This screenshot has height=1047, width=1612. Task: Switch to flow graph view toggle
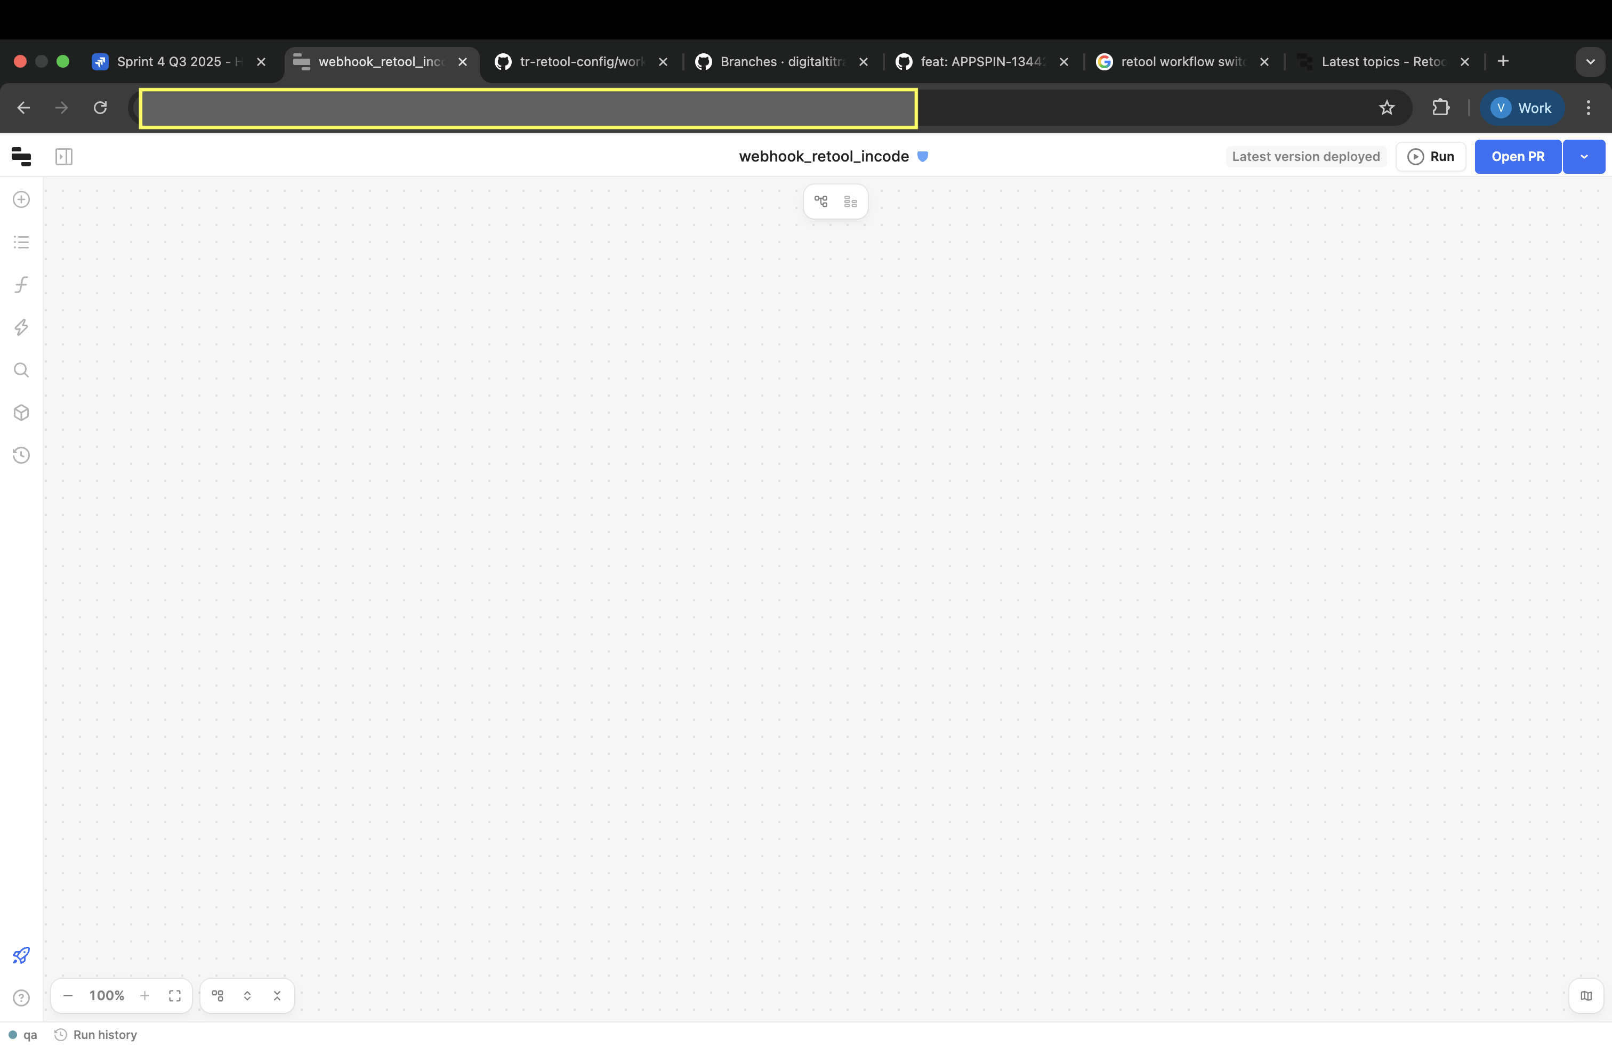tap(821, 201)
